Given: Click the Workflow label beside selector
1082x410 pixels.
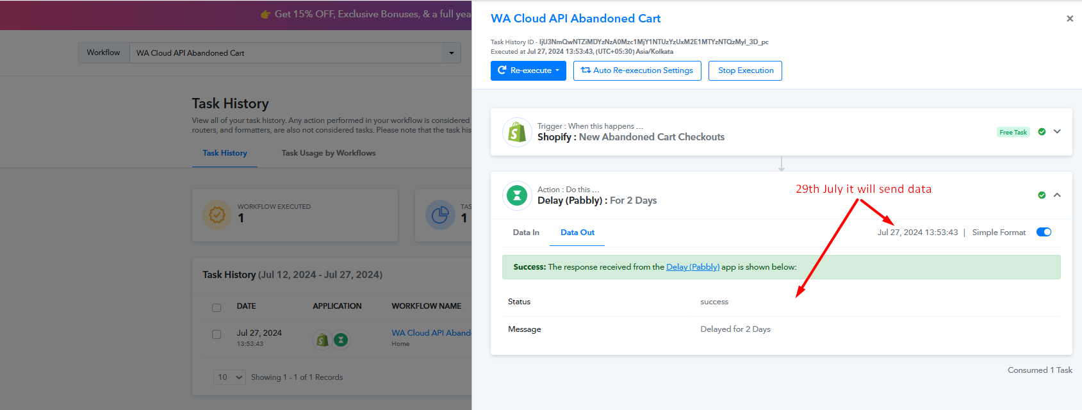Looking at the screenshot, I should pyautogui.click(x=104, y=53).
